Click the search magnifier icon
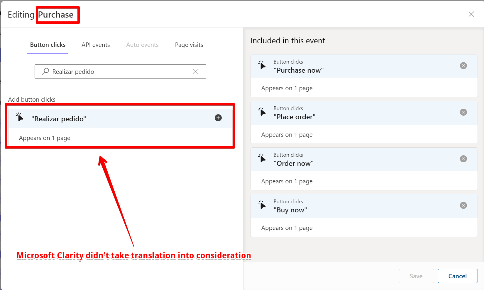Viewport: 484px width, 290px height. pyautogui.click(x=45, y=71)
